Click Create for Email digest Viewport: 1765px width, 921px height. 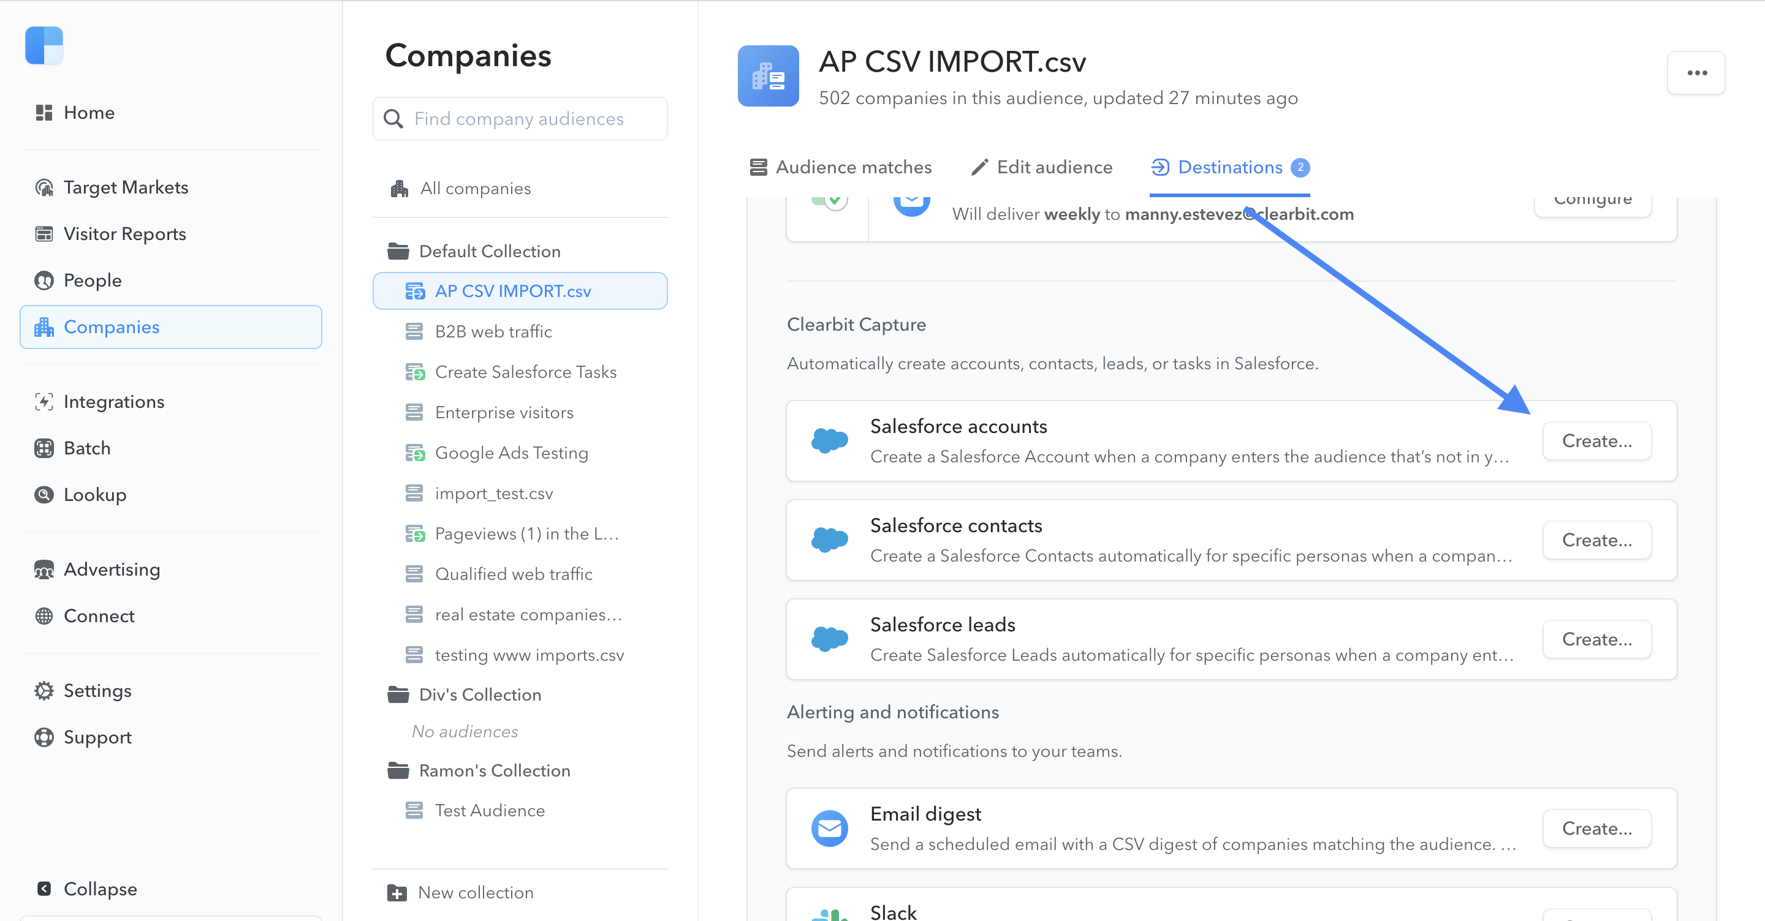[x=1596, y=829]
